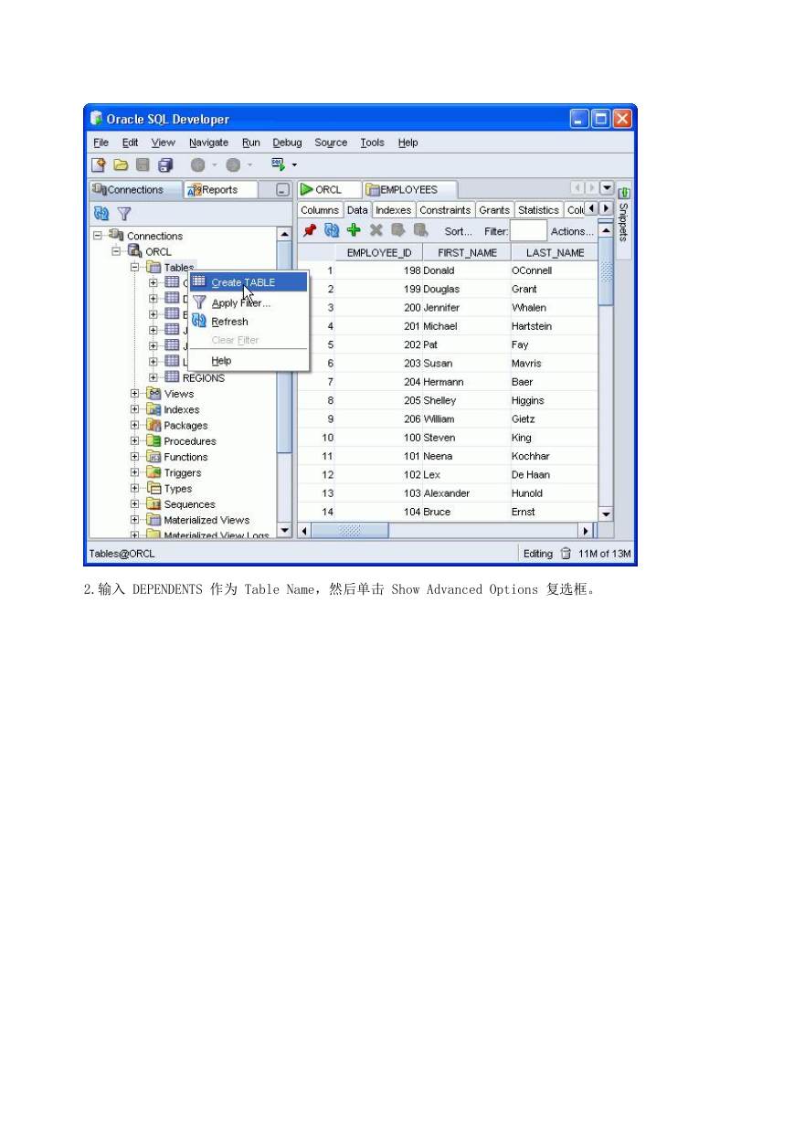
Task: Open the Constraints tab
Action: (x=445, y=210)
